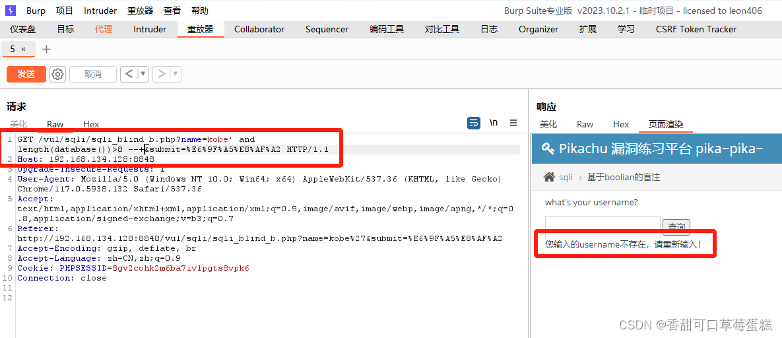Expand the forward history dropdown arrow

[175, 74]
